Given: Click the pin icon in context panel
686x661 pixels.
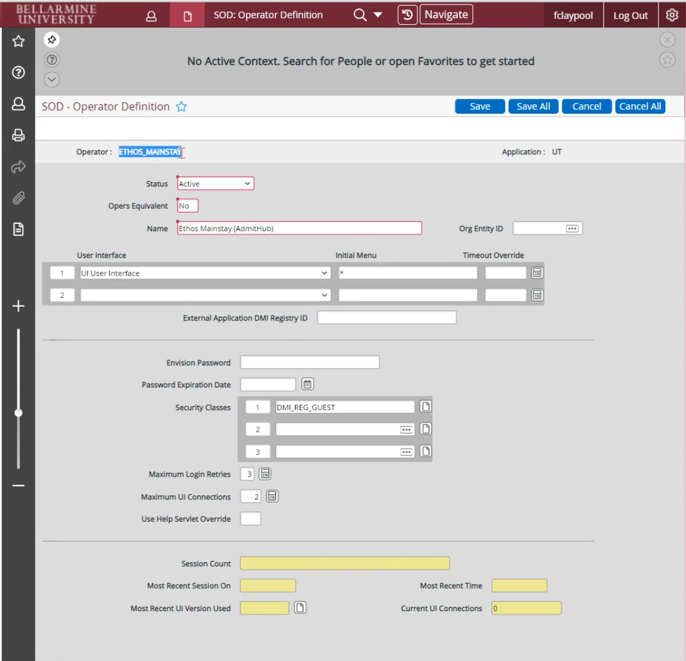Looking at the screenshot, I should tap(52, 40).
